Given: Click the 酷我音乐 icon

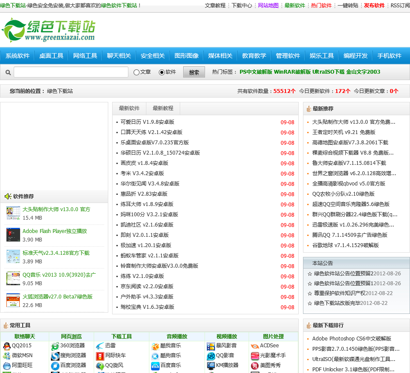Looking at the screenshot, I should click(x=155, y=346).
